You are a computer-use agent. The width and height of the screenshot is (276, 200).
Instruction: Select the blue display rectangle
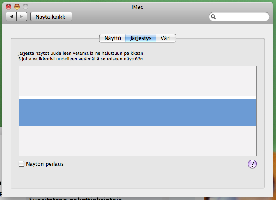[138, 113]
